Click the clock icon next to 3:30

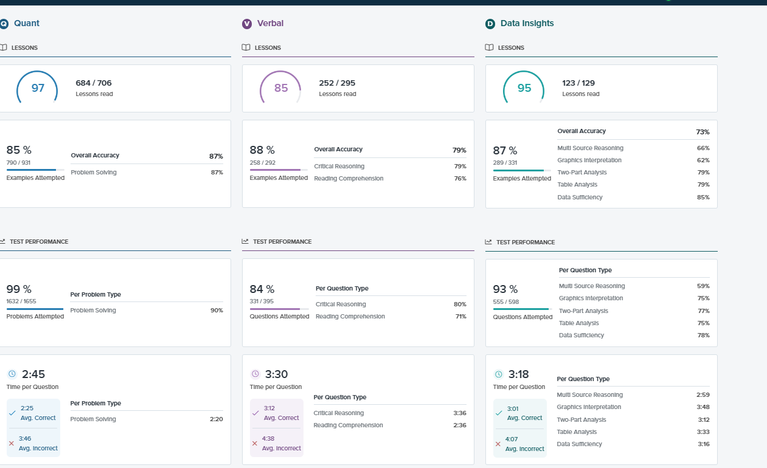(x=255, y=374)
